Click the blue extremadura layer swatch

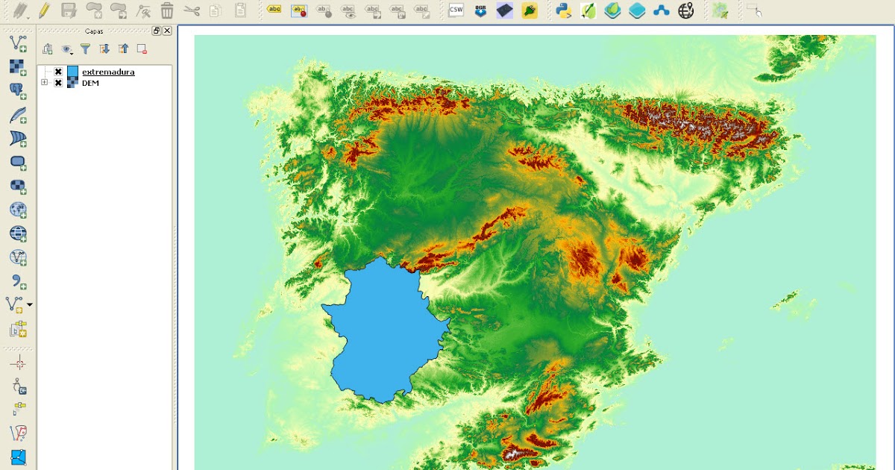point(72,72)
